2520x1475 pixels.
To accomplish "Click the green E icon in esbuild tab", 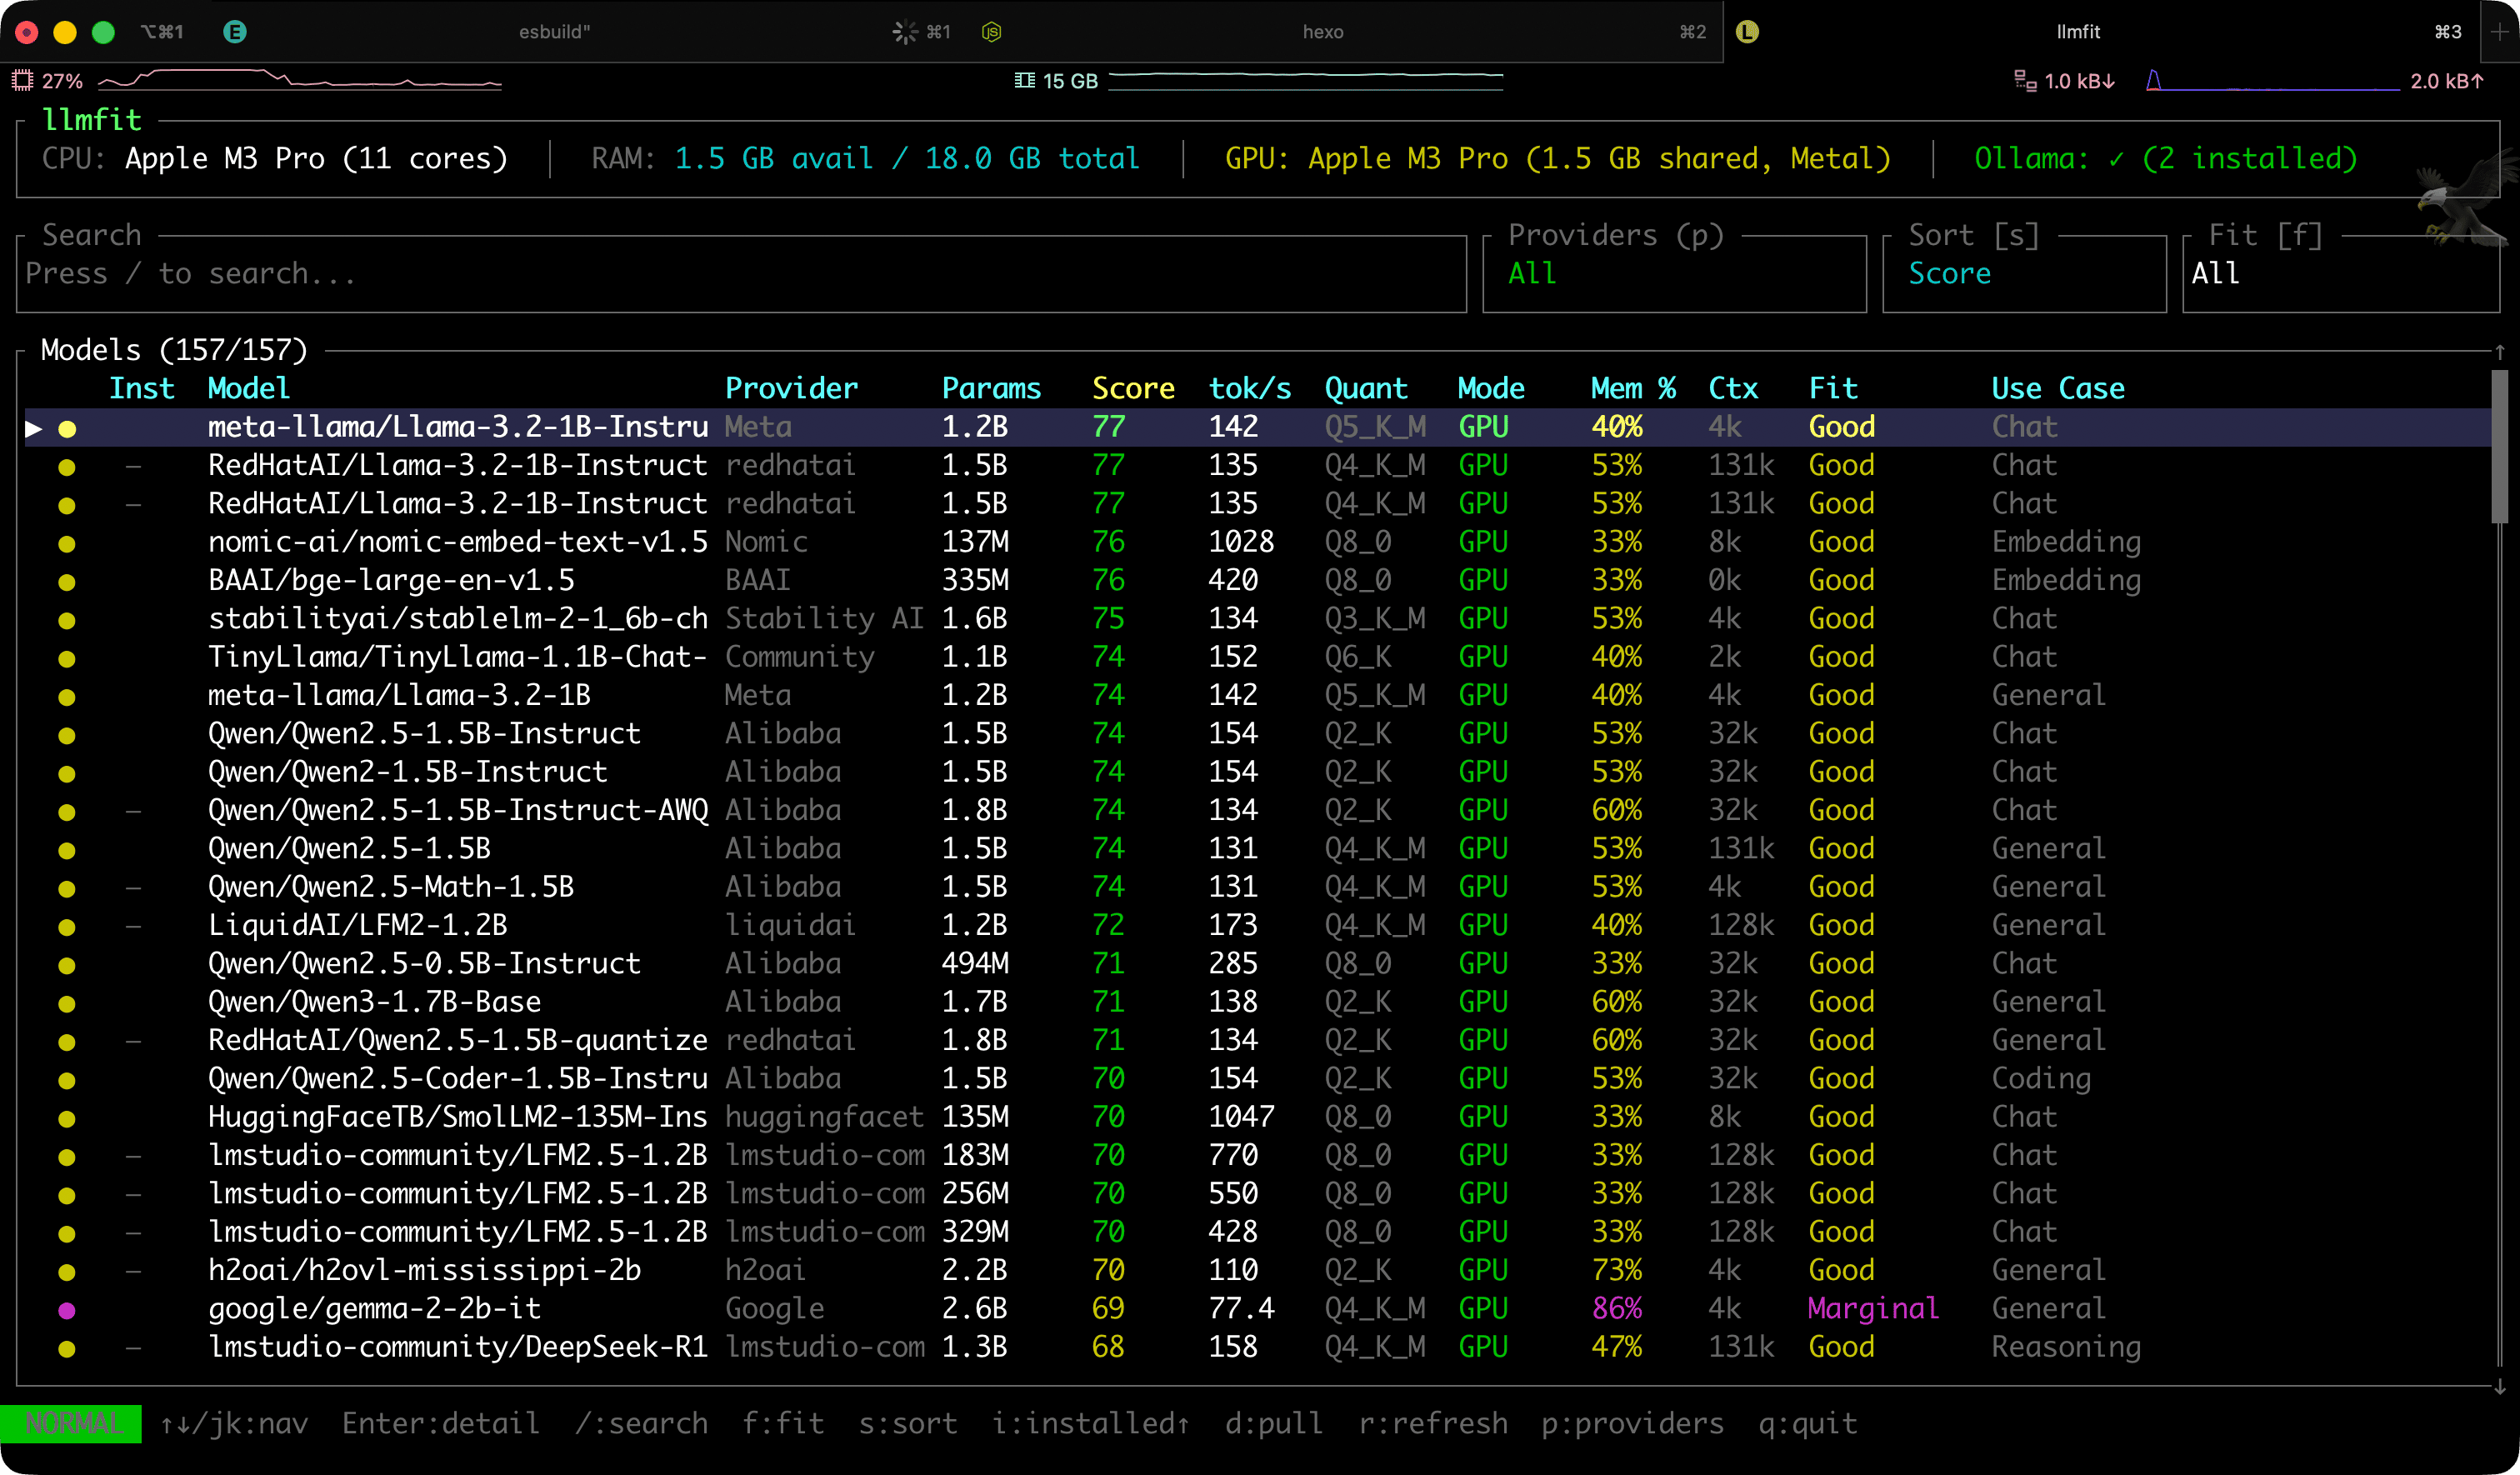I will (235, 32).
